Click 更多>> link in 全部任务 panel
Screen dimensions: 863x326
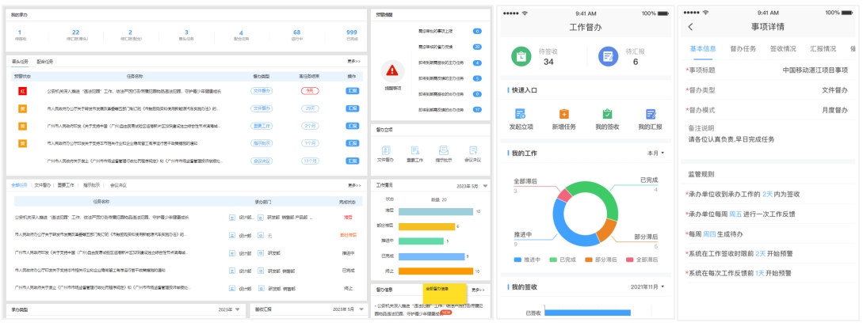354,185
